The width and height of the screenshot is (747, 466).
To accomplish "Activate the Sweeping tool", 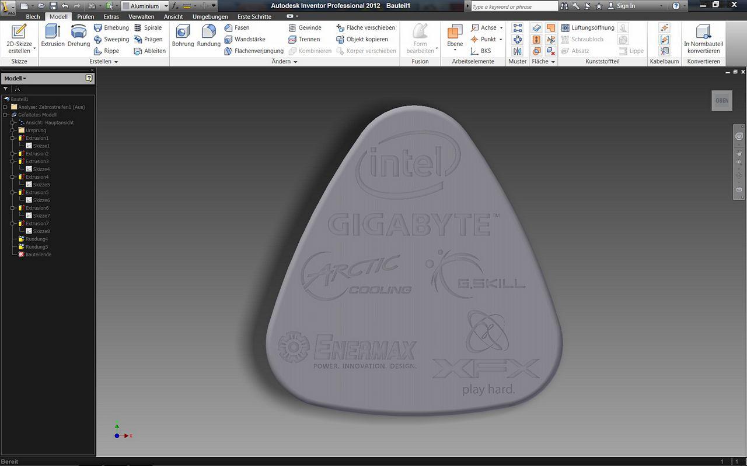I will tap(111, 39).
